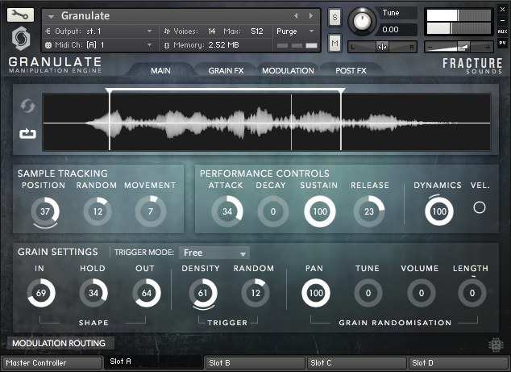Click the Granulate spiral logo icon

21,39
